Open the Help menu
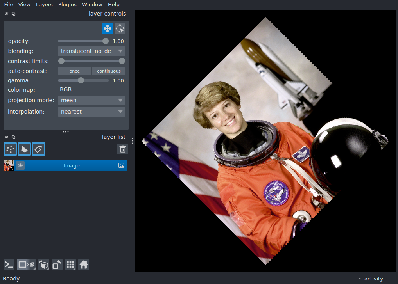Screen dimensions: 398x284 pyautogui.click(x=113, y=5)
